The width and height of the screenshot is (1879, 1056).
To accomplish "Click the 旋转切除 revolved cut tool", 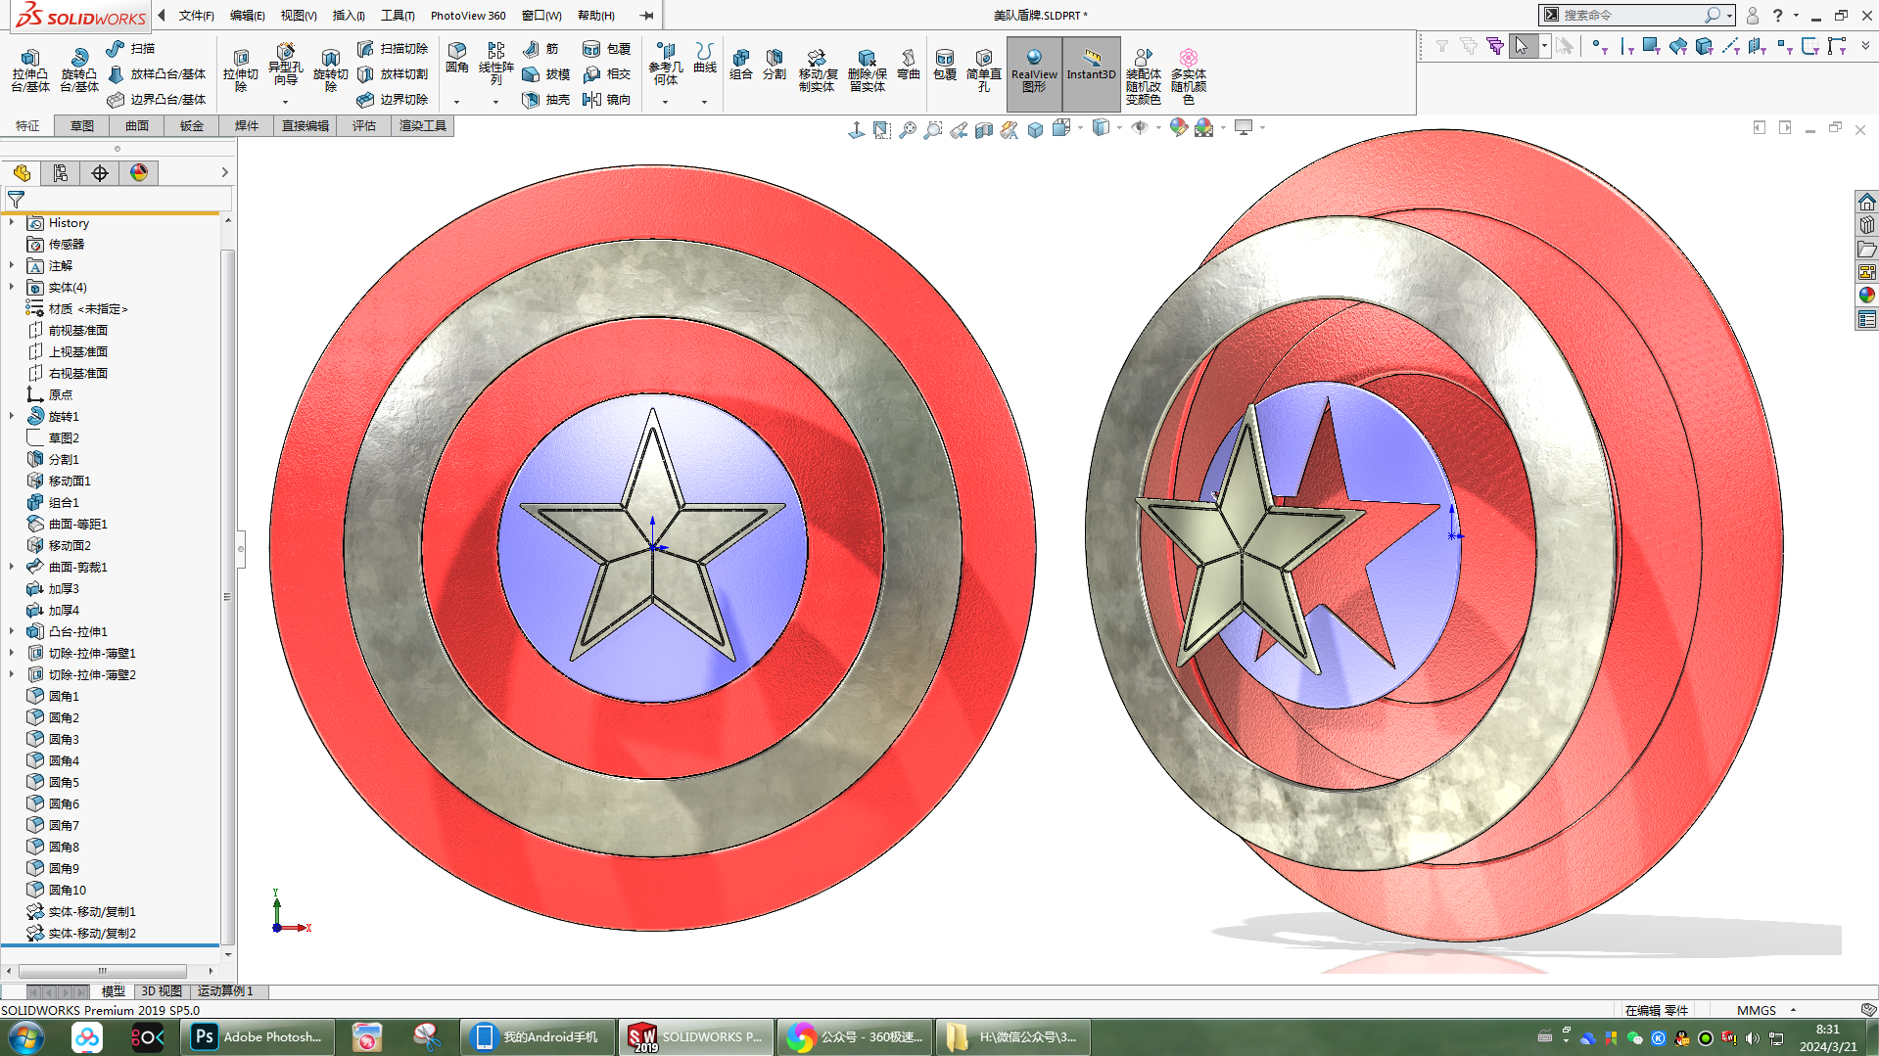I will pos(330,70).
